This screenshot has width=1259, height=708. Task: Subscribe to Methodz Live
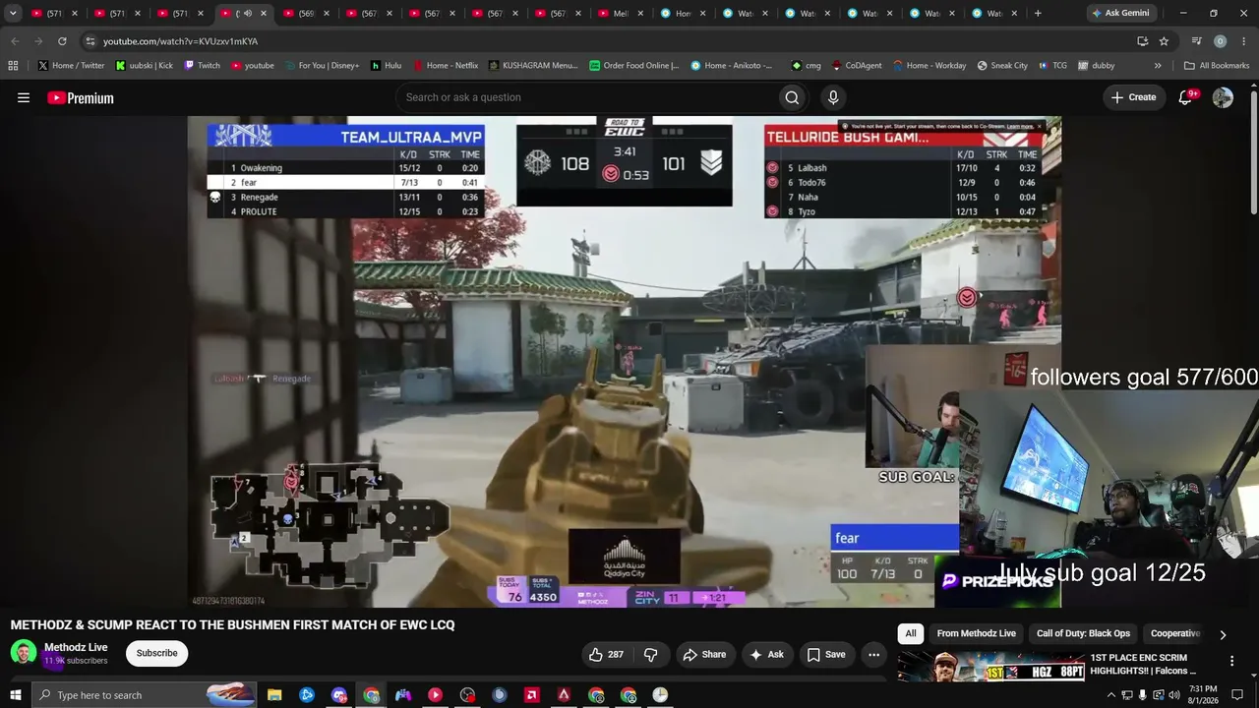157,653
